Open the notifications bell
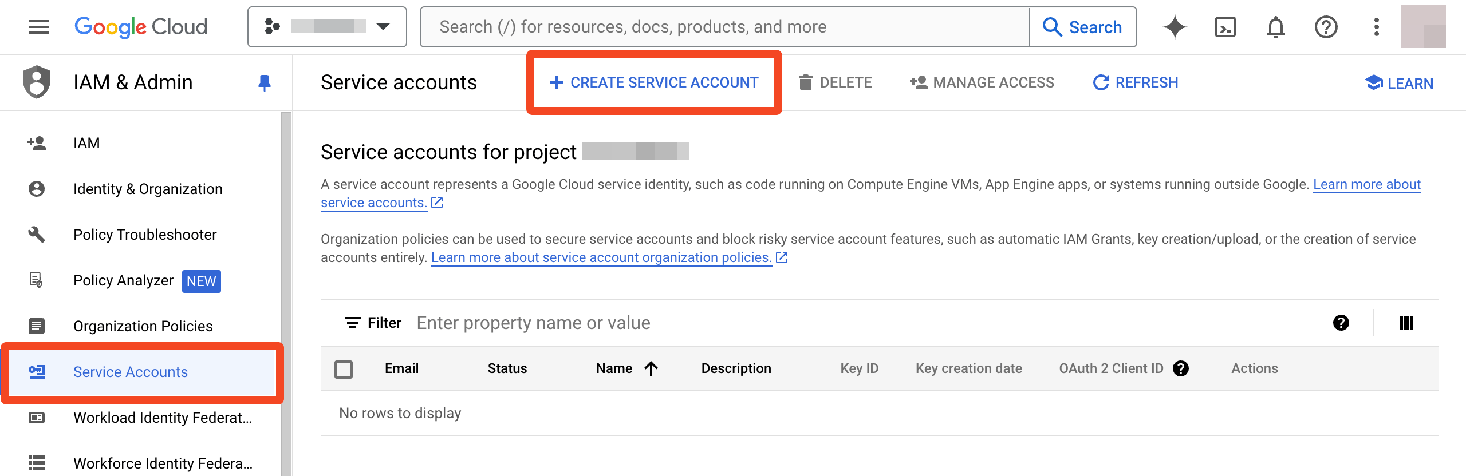Image resolution: width=1466 pixels, height=476 pixels. pos(1276,27)
